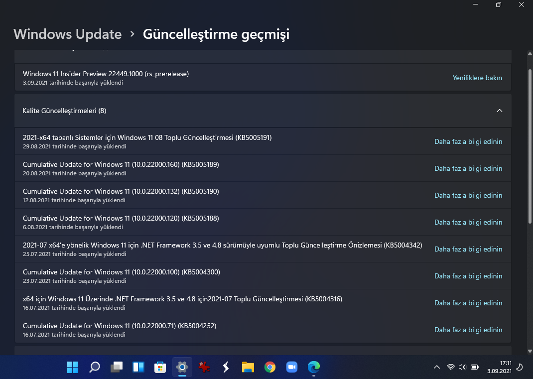533x379 pixels.
Task: Open Daha fazla bilgi edinin for KB5004316
Action: 468,303
